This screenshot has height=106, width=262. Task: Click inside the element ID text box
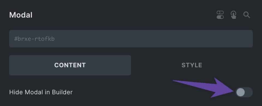tap(131, 39)
